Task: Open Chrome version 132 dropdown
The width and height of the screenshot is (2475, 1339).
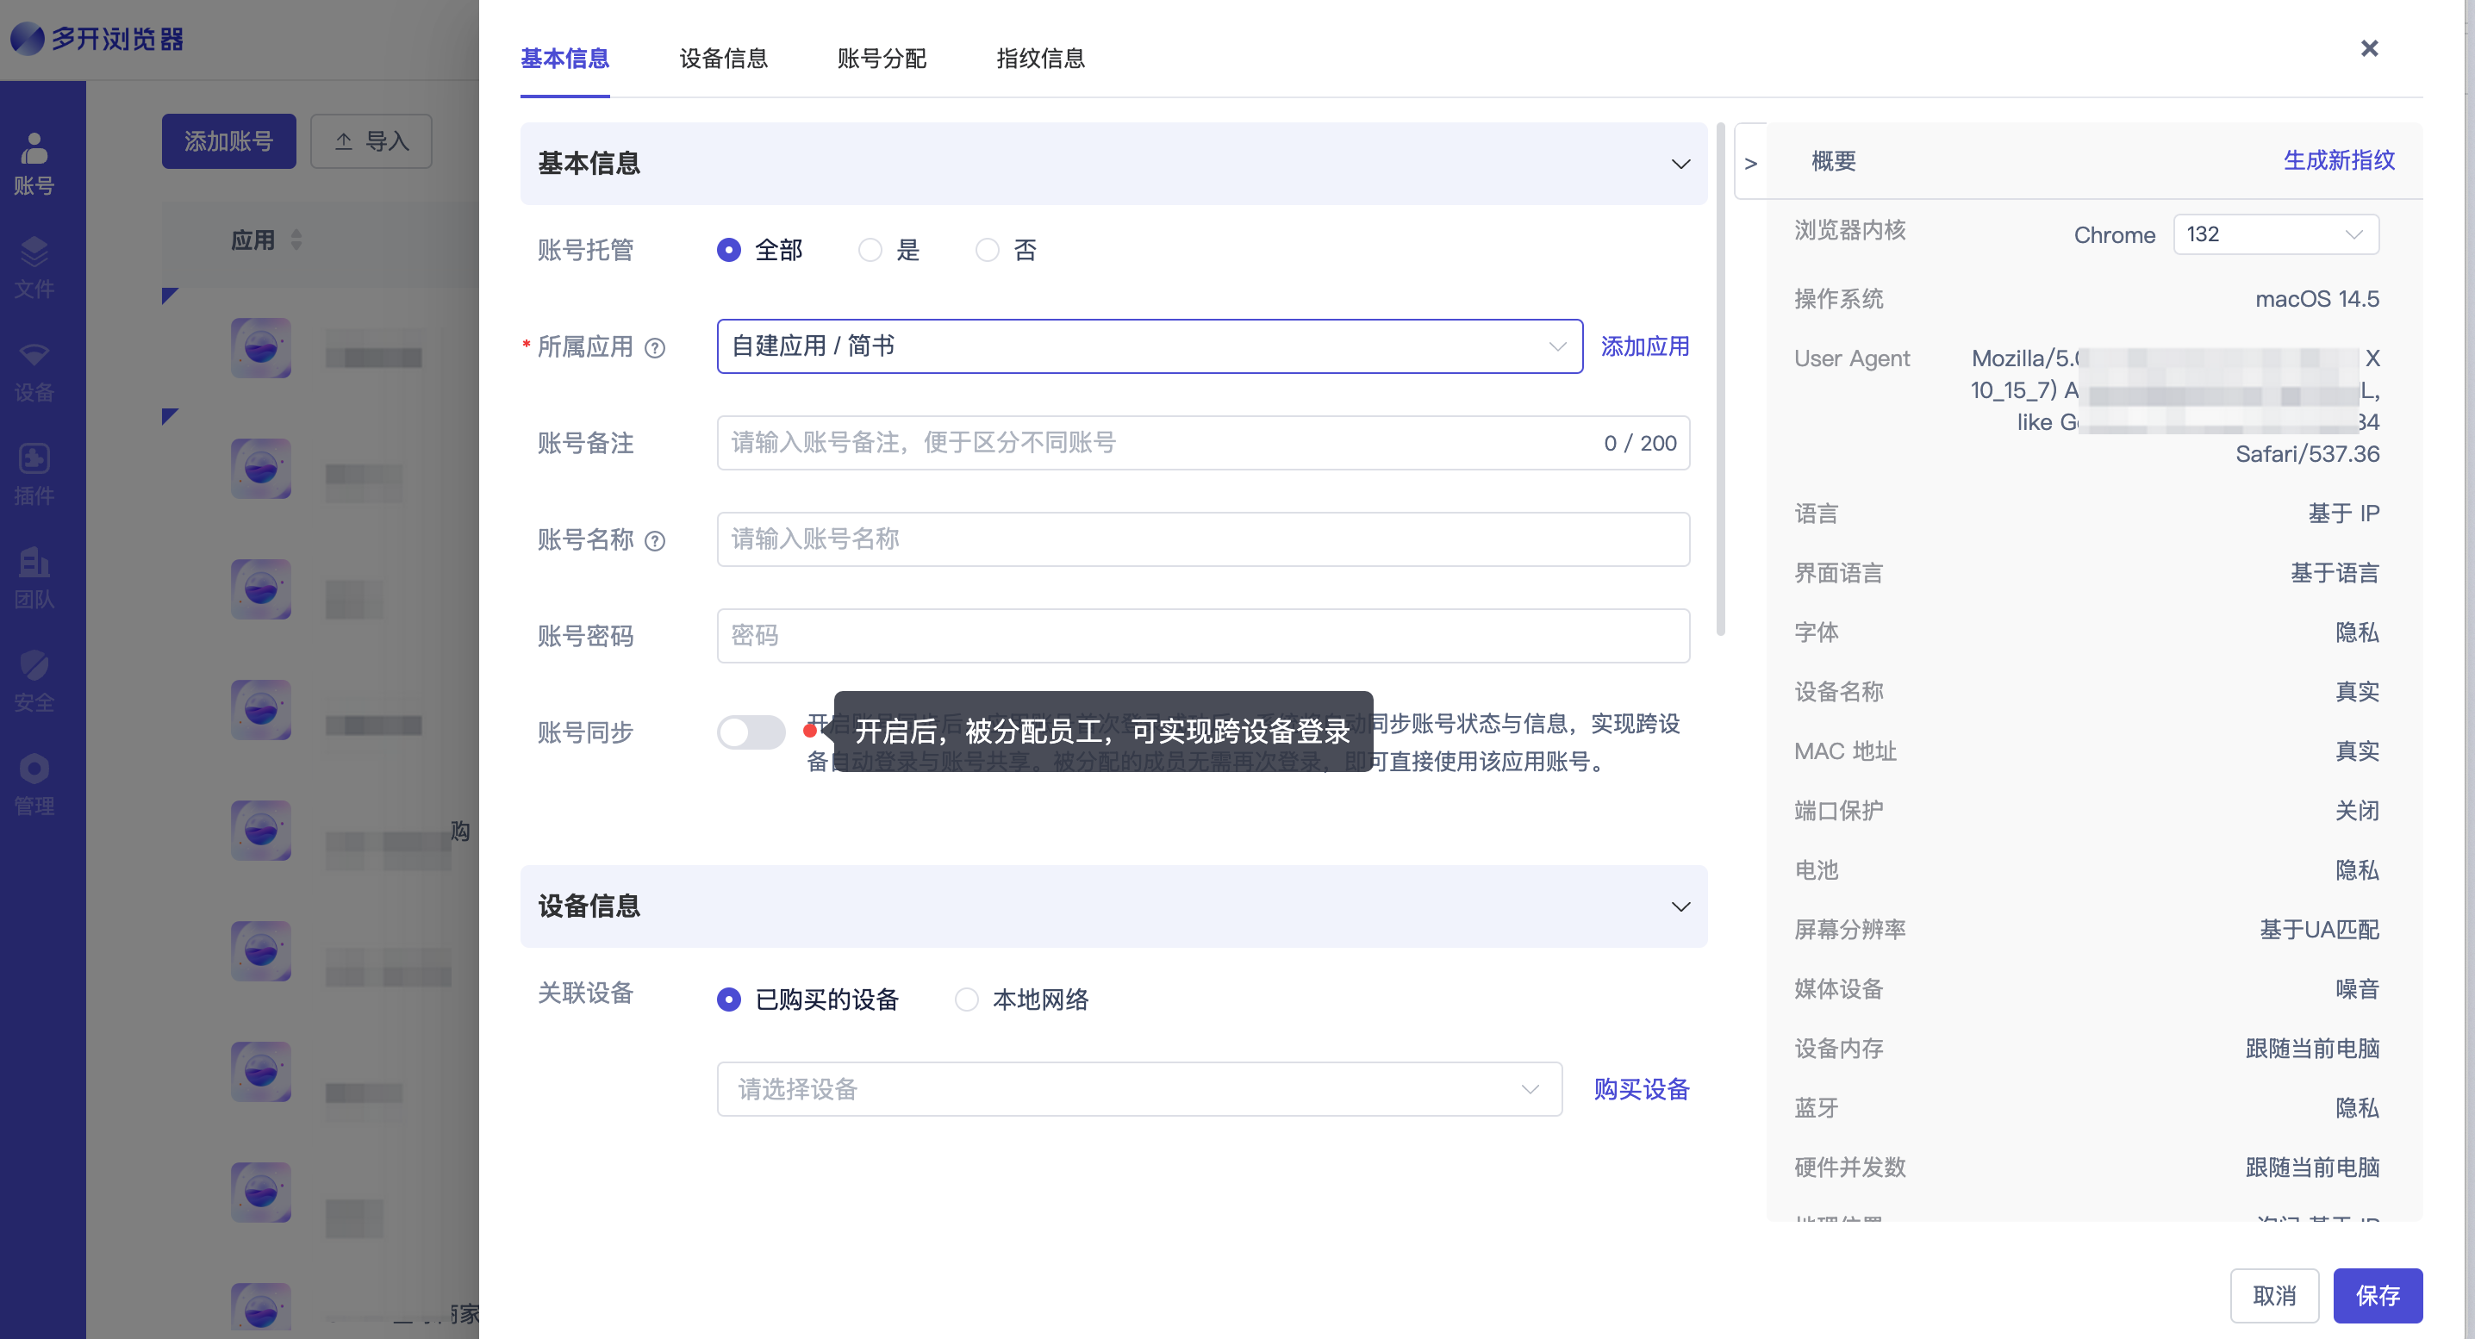Action: [x=2275, y=234]
